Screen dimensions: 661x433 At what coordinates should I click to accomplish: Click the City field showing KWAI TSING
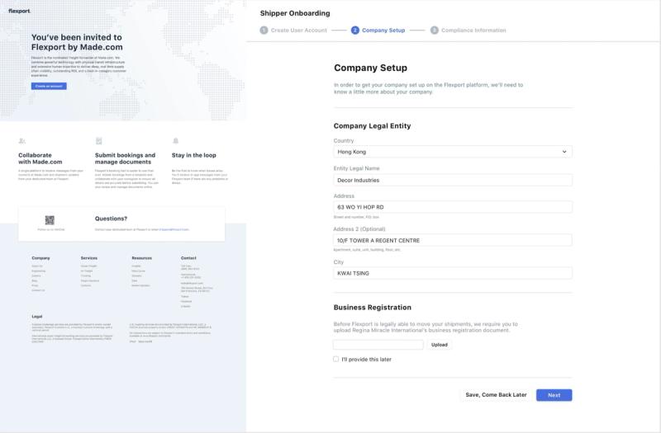453,273
